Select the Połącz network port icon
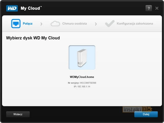164x123 pixels. (x=16, y=24)
